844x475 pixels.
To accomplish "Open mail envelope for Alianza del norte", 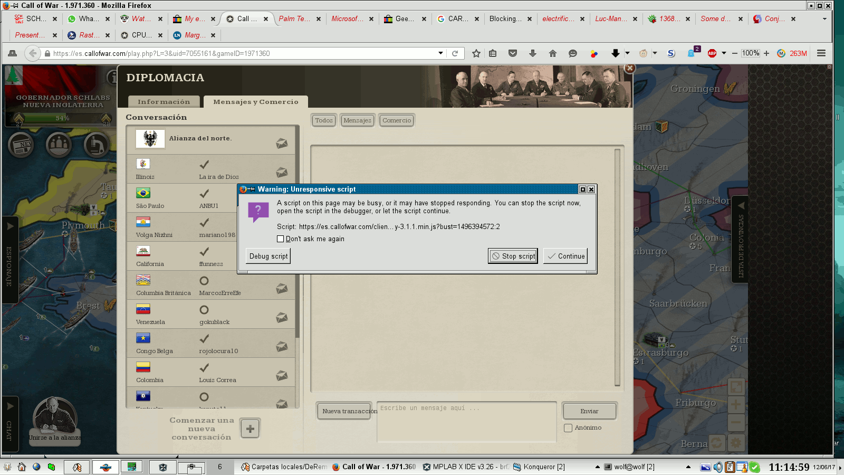I will click(282, 143).
